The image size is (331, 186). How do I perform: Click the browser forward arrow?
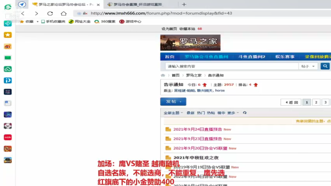(36, 14)
